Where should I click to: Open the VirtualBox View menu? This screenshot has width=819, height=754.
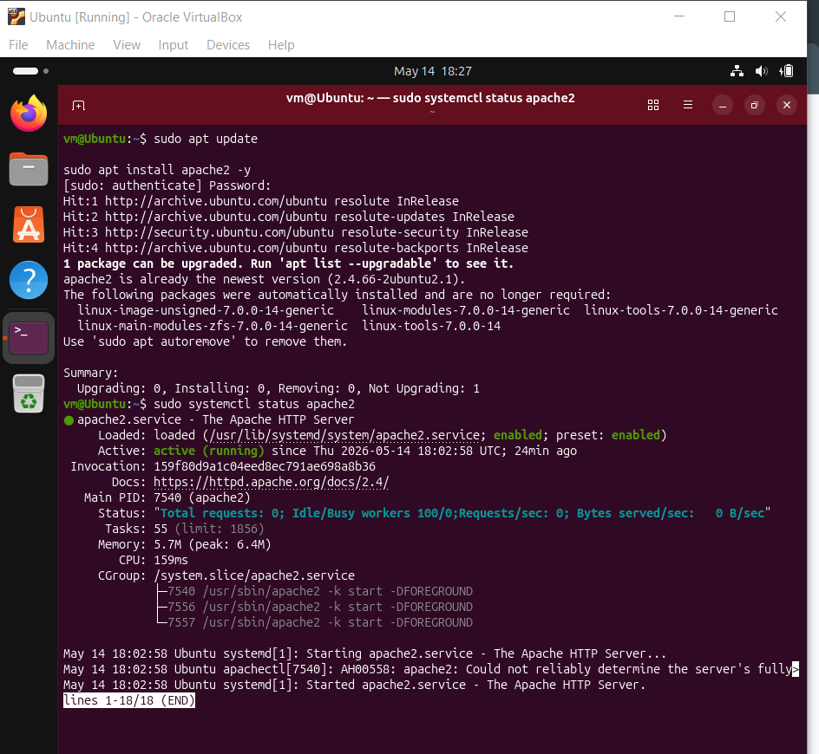(127, 45)
